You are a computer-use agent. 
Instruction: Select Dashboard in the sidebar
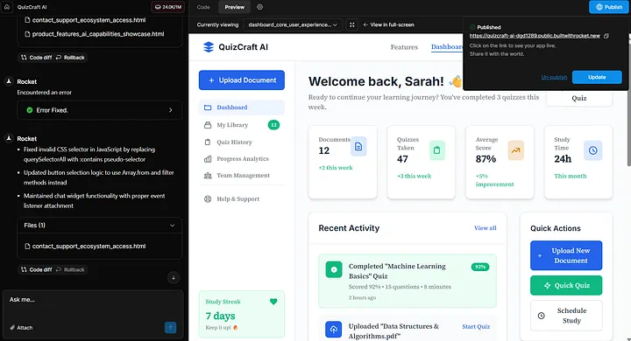(242, 108)
